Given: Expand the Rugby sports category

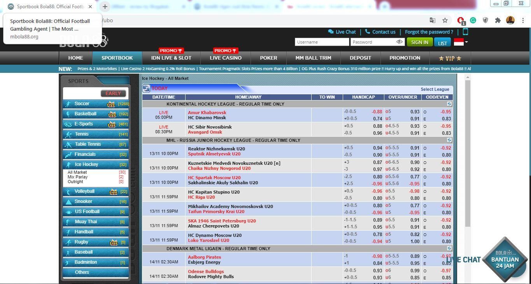Looking at the screenshot, I should (x=96, y=242).
